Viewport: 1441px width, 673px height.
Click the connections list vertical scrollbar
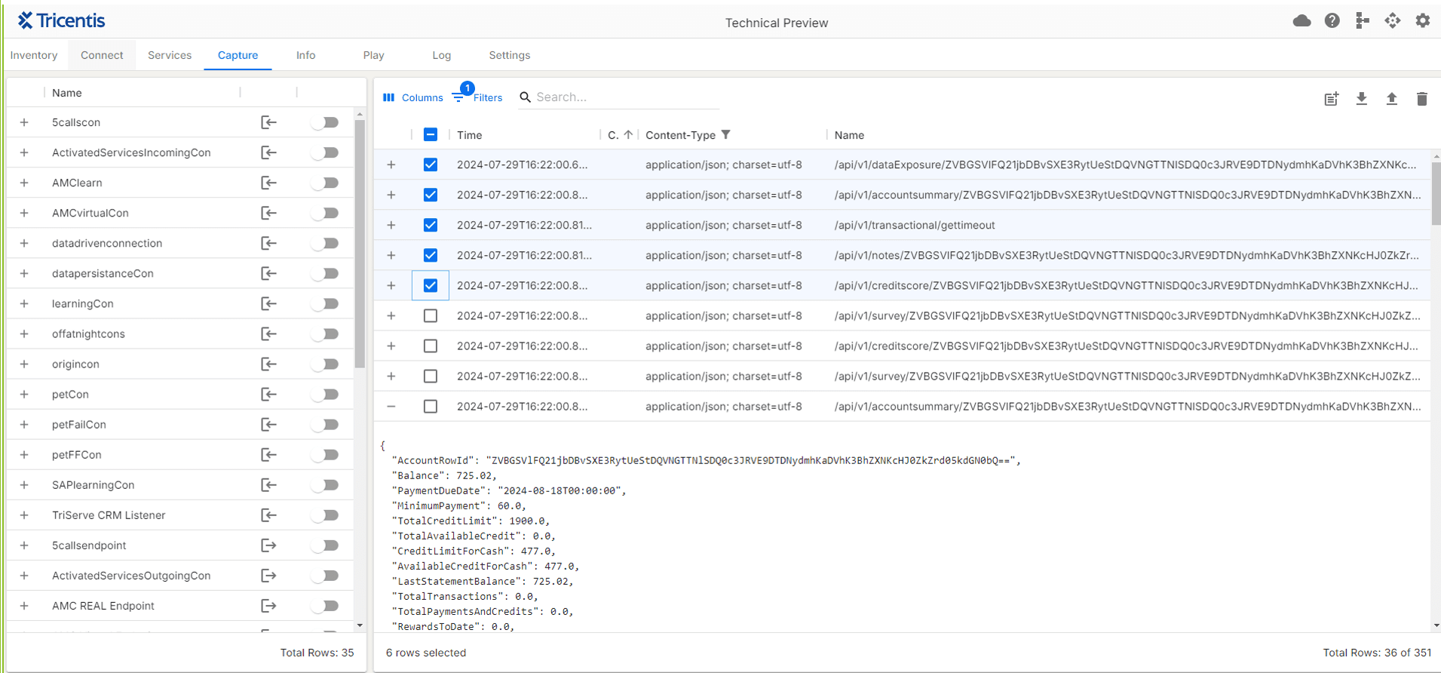(360, 244)
